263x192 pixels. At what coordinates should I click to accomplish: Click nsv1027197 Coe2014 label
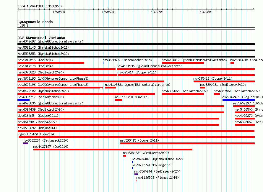[x=51, y=147]
